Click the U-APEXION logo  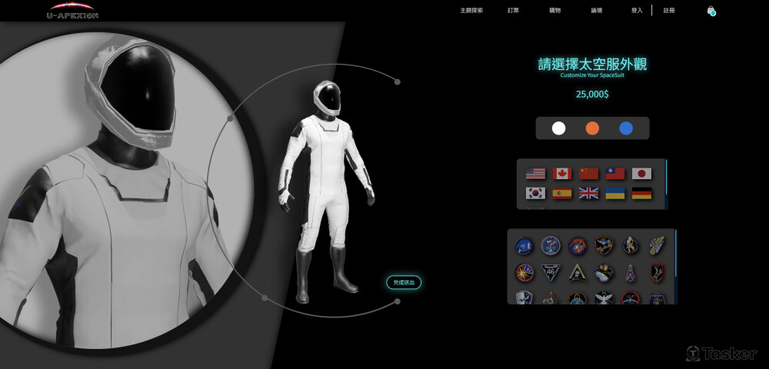tap(72, 11)
